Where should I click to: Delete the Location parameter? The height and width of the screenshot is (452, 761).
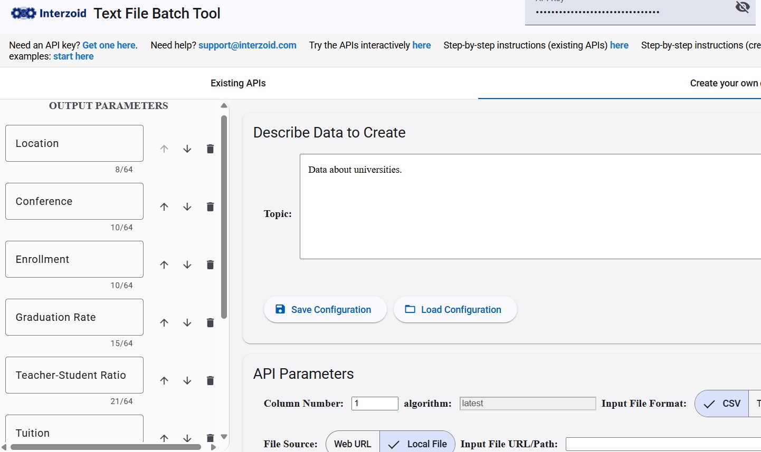[x=210, y=149]
